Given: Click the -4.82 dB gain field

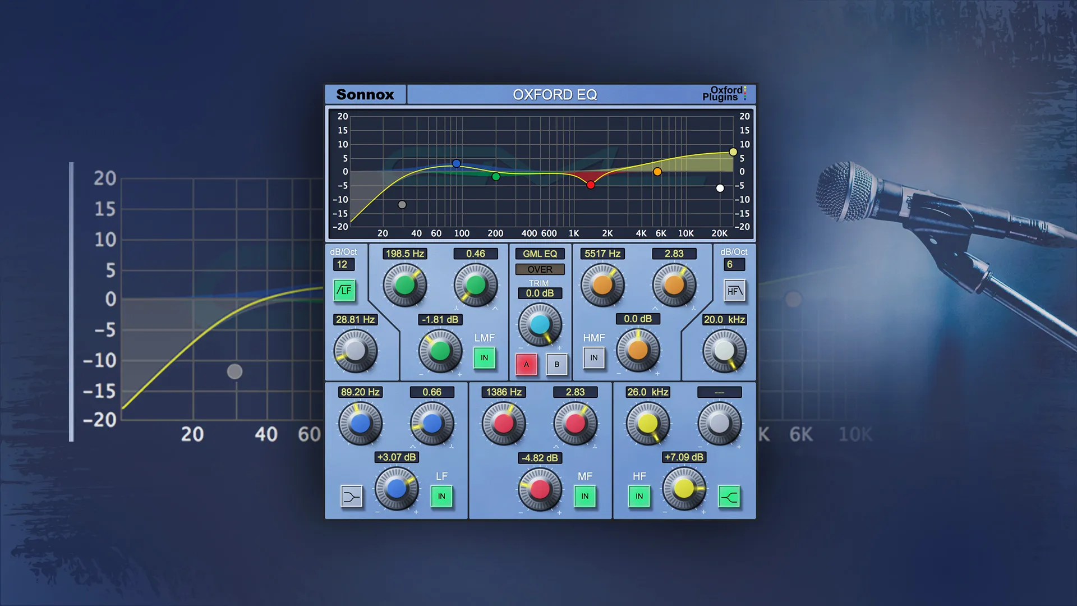Looking at the screenshot, I should pyautogui.click(x=540, y=458).
